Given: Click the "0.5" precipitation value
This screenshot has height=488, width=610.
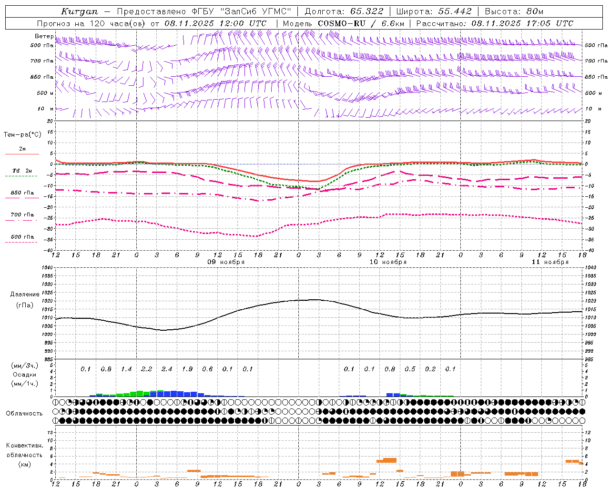Looking at the screenshot, I should click(x=410, y=369).
